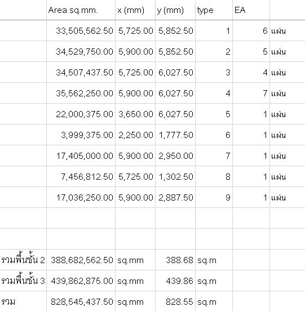The image size is (305, 311).
Task: Click the cell containing 33,505,562.50
Action: point(81,31)
